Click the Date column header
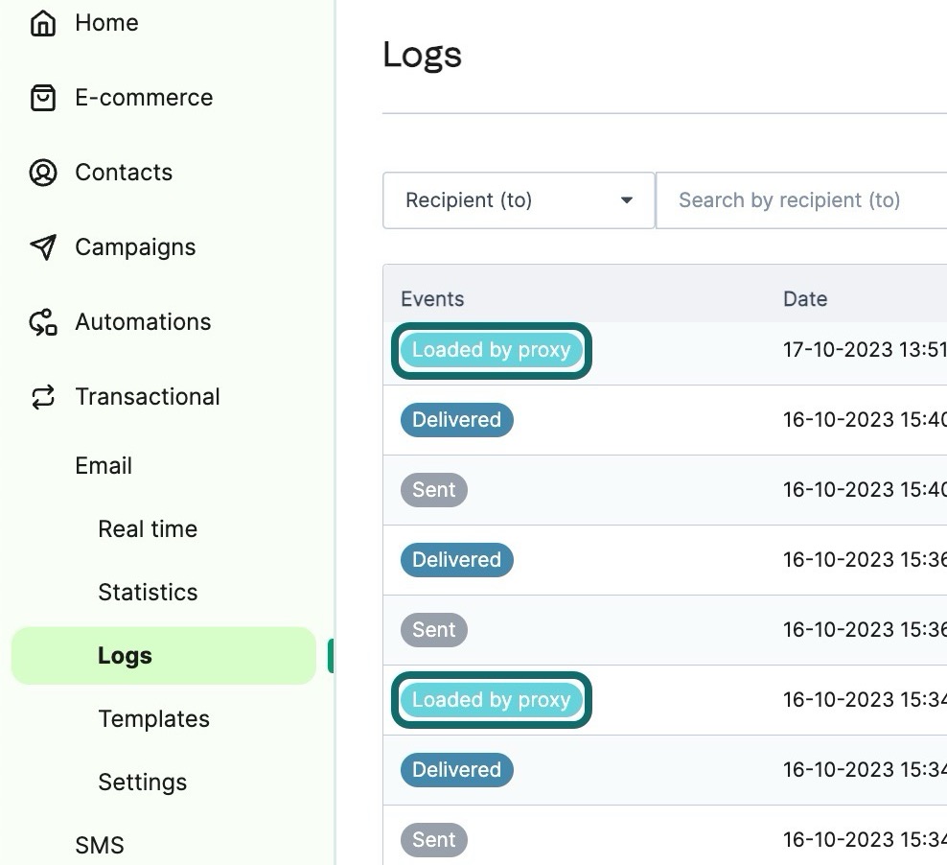This screenshot has height=865, width=947. pyautogui.click(x=804, y=298)
